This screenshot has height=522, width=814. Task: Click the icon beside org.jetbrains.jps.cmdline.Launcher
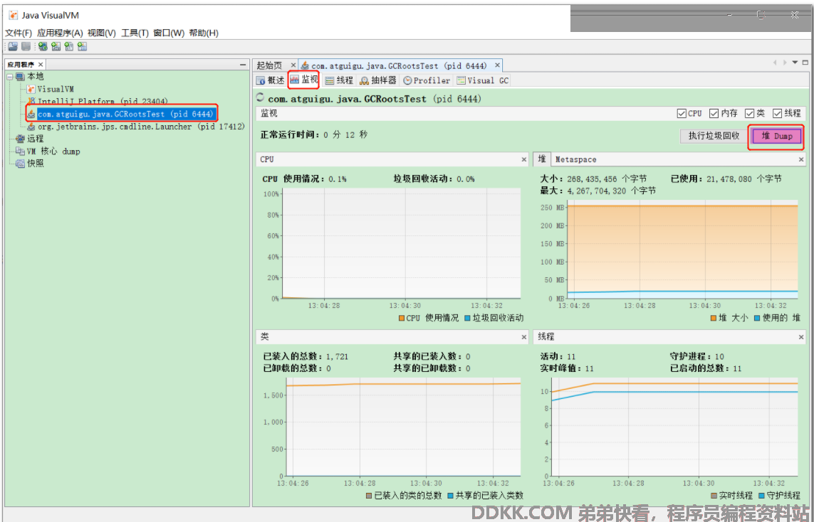click(31, 127)
